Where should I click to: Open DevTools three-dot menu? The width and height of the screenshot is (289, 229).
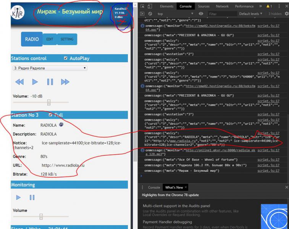coord(279,6)
